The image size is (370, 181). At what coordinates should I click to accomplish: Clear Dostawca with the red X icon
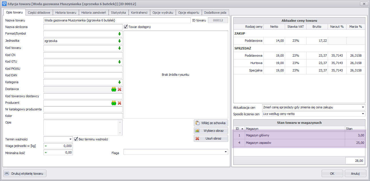tap(120, 89)
